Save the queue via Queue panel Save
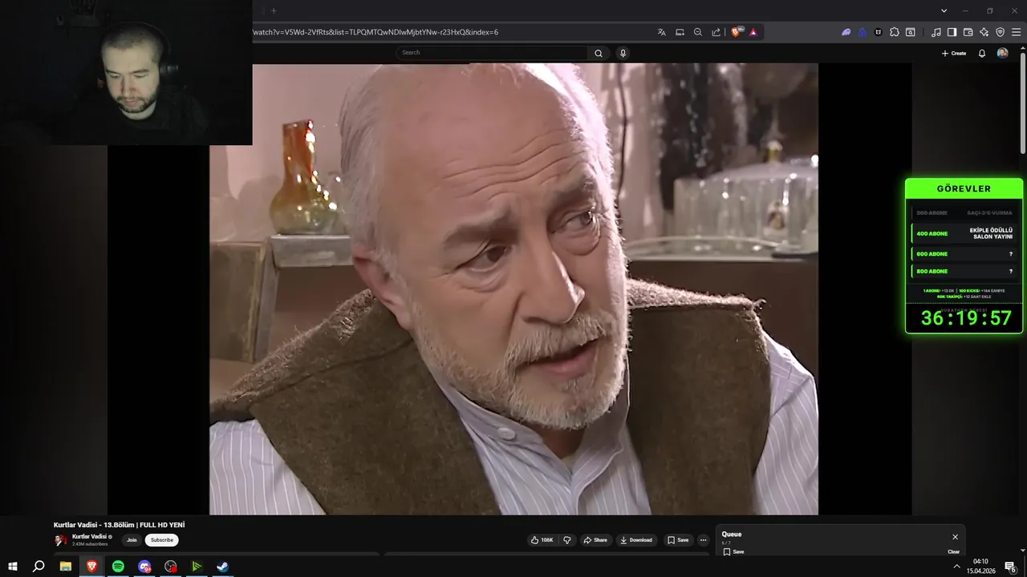Screen dimensions: 1027x577 733,551
